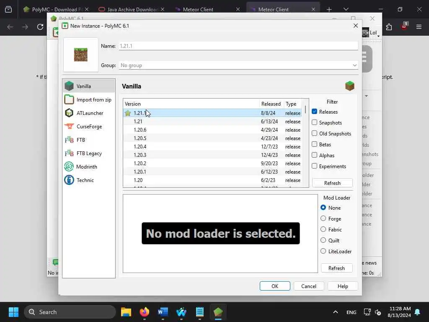Select version 1.20 row
429x322 pixels.
tap(212, 180)
